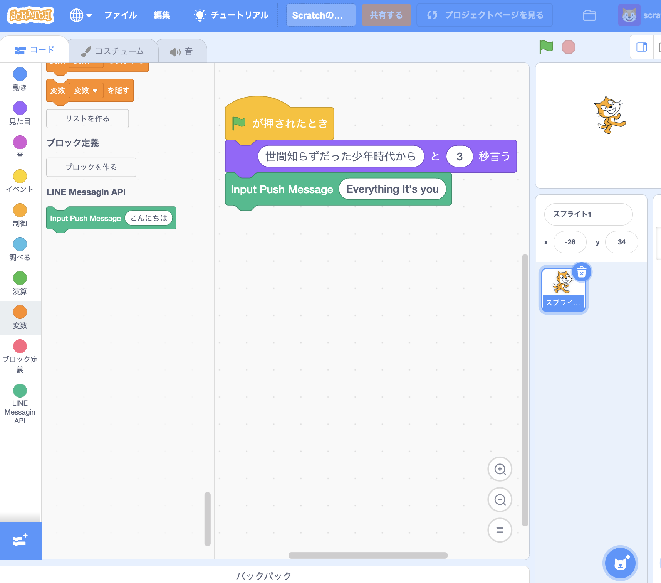661x583 pixels.
Task: Click プロジェクトページを見る button
Action: click(485, 15)
